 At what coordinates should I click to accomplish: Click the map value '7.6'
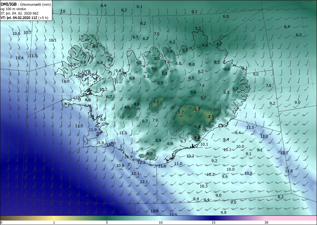[x=268, y=86]
